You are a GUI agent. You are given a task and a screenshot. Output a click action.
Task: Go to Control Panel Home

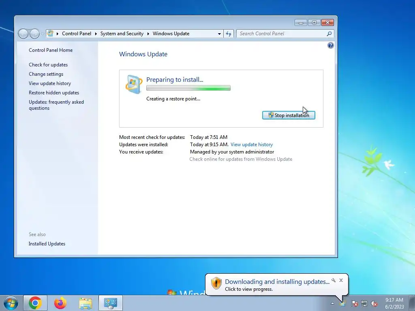pos(51,50)
